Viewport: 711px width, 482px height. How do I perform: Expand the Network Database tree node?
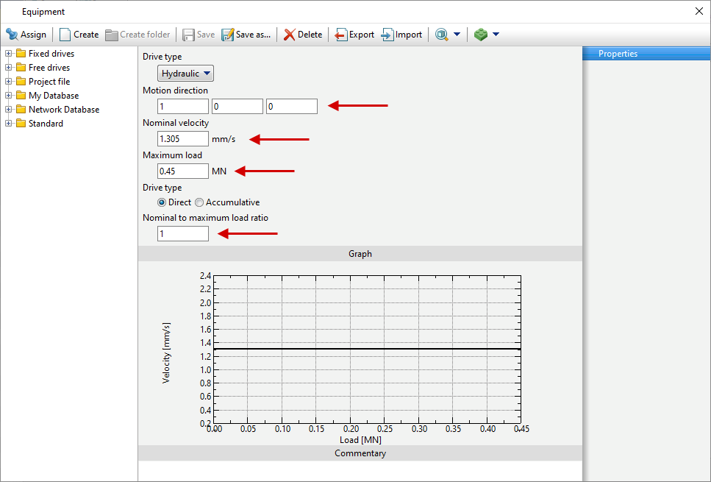click(x=9, y=110)
